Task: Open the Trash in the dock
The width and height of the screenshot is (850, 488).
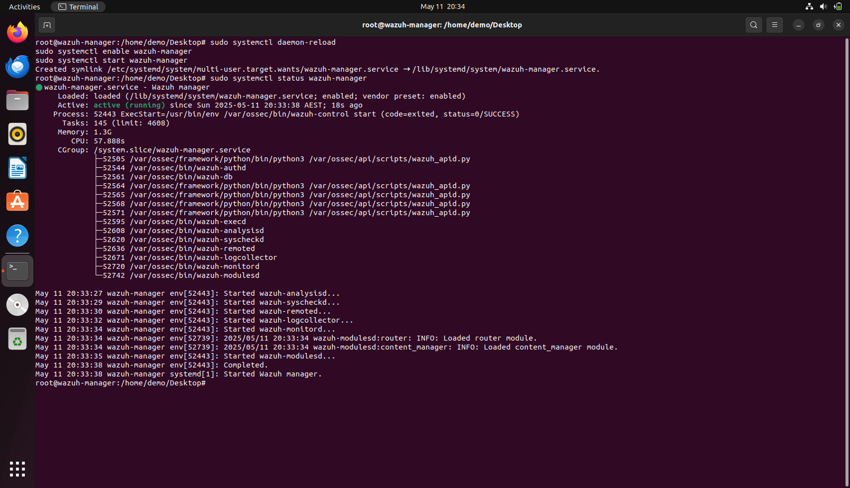Action: tap(17, 339)
